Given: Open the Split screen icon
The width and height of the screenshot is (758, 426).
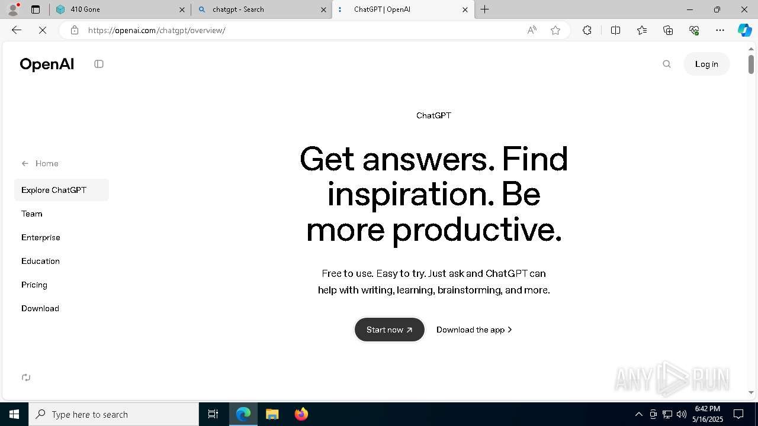Looking at the screenshot, I should tap(615, 30).
